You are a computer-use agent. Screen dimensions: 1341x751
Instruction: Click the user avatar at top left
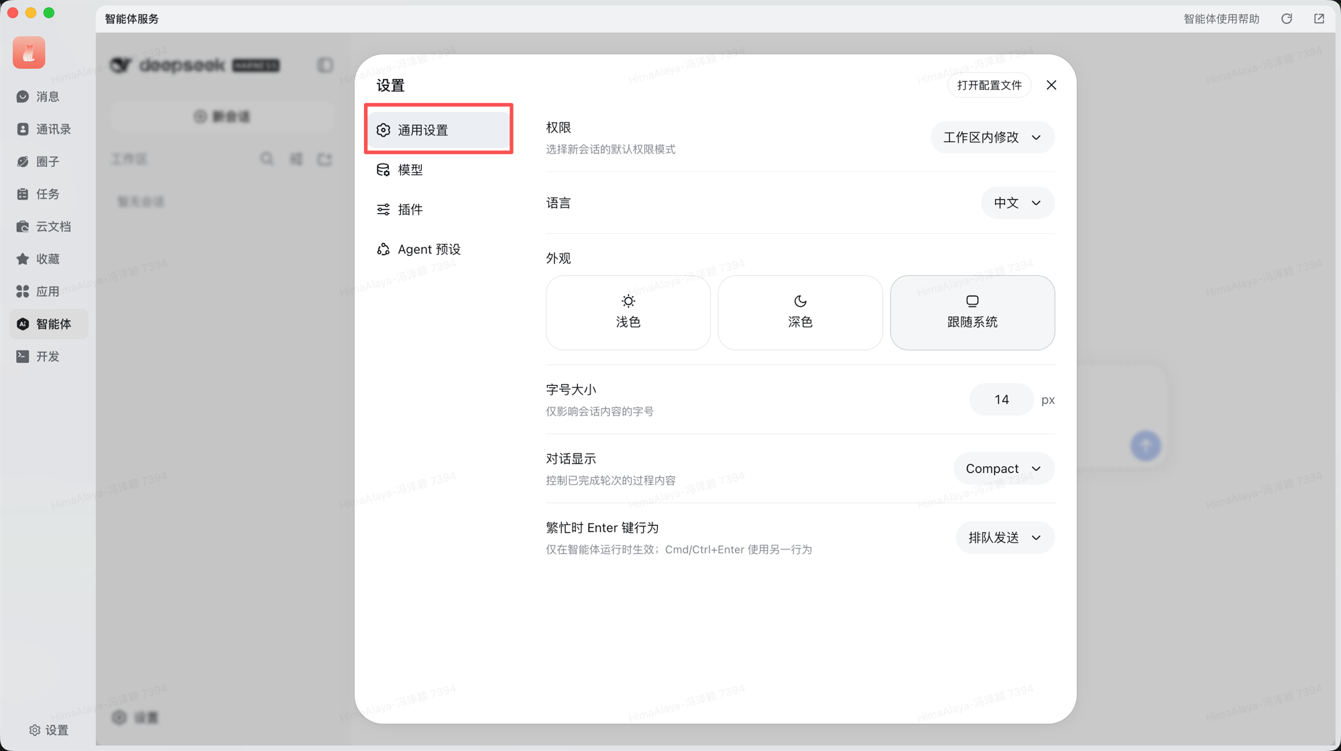tap(29, 52)
